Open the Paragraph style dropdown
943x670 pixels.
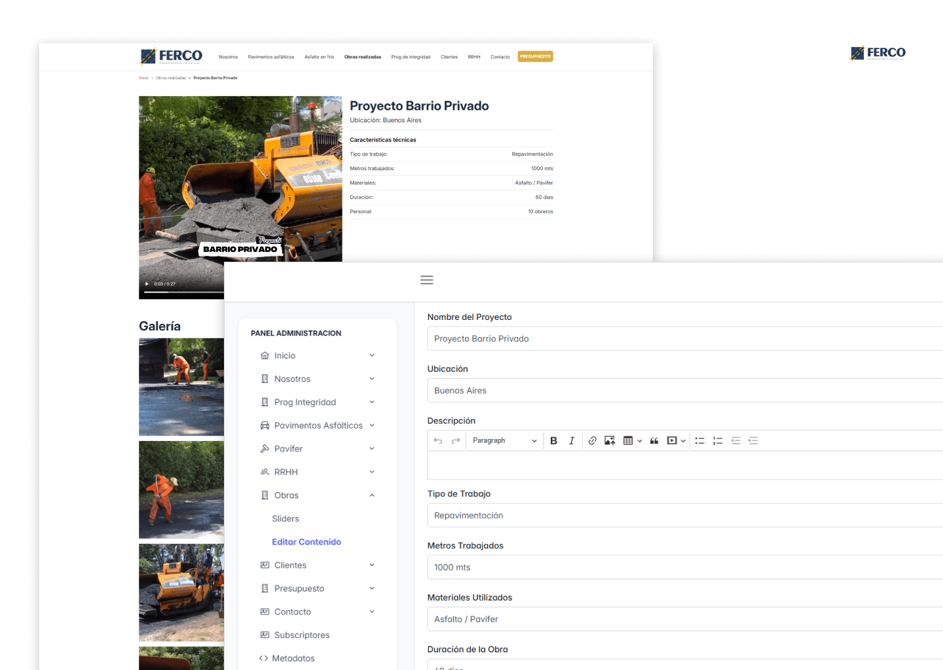tap(504, 441)
